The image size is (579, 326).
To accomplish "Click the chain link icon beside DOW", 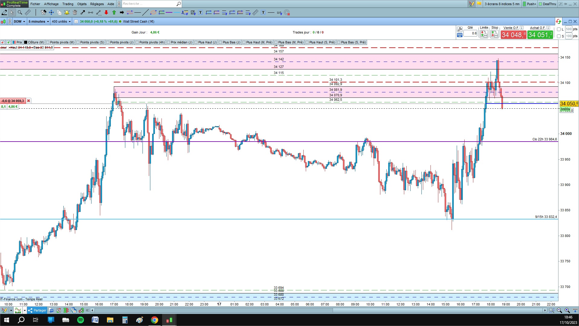I will pos(10,21).
